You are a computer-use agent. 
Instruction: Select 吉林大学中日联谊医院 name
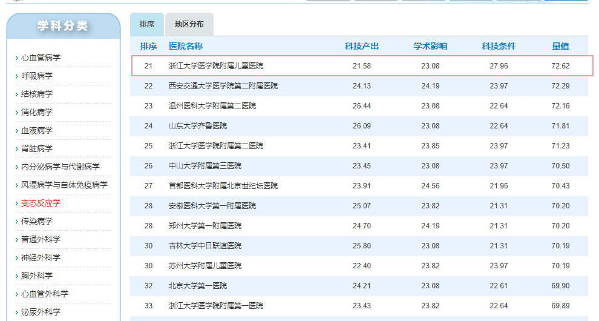205,246
